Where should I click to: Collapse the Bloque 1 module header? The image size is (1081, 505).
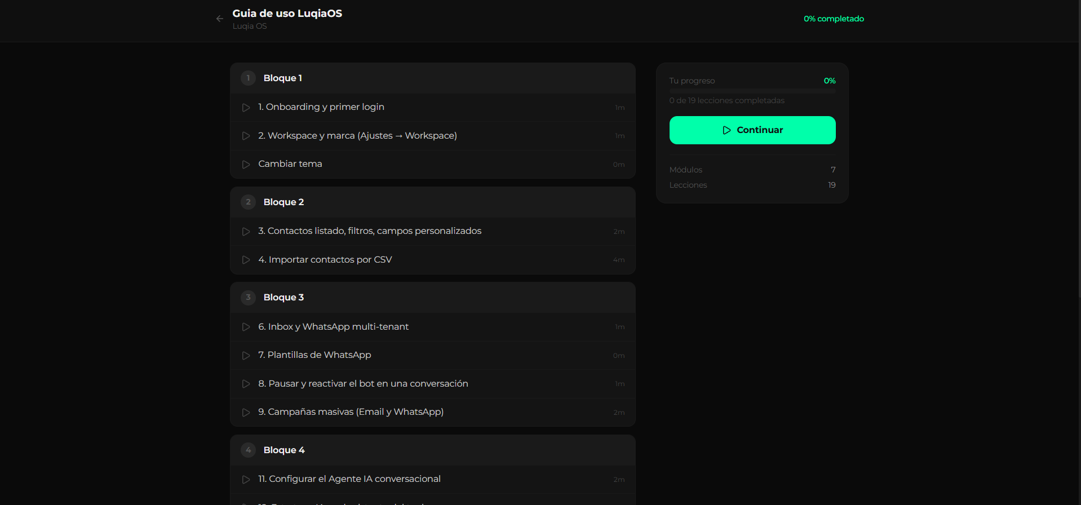point(433,78)
